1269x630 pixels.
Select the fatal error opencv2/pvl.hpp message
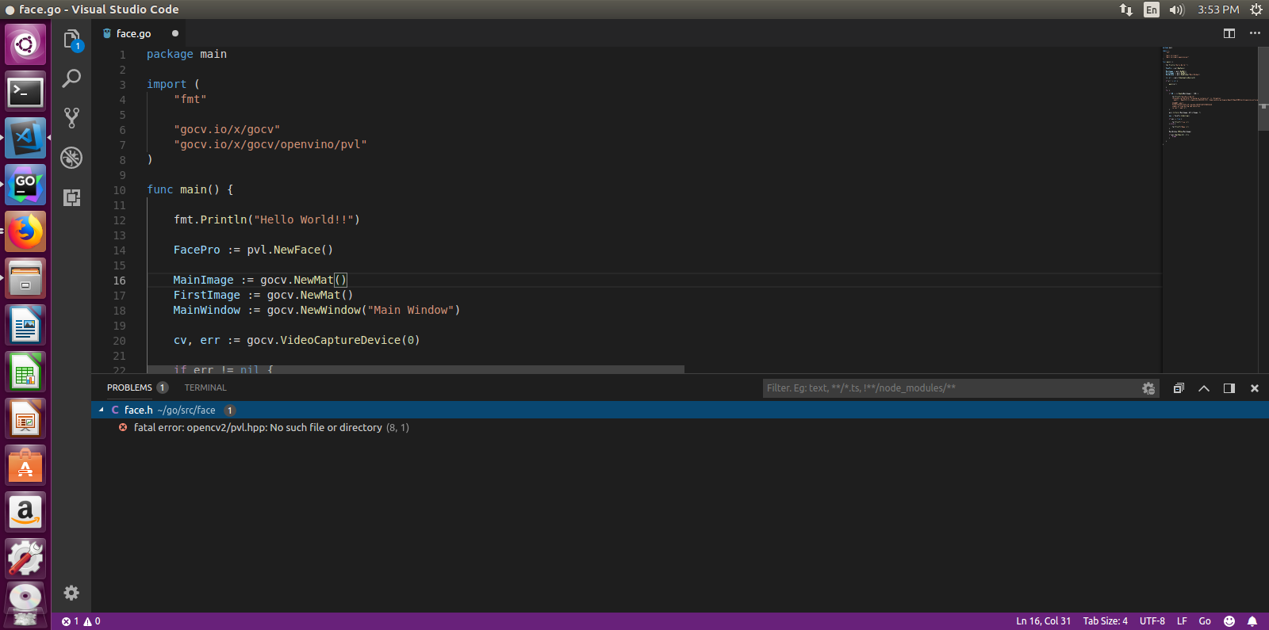[x=258, y=427]
